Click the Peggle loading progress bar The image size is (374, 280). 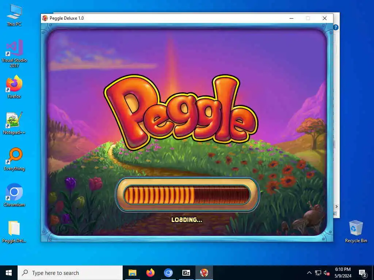click(187, 195)
